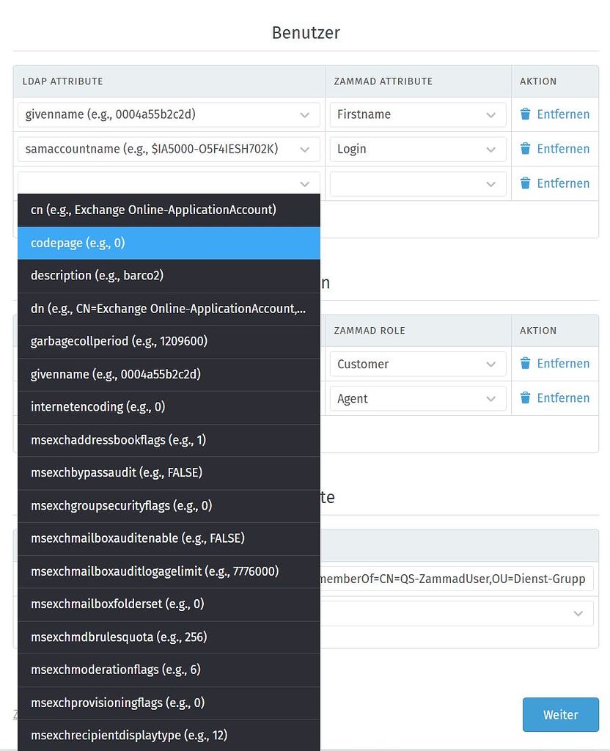Open the Agent role selector
Viewport: 610px width, 751px height.
click(417, 398)
